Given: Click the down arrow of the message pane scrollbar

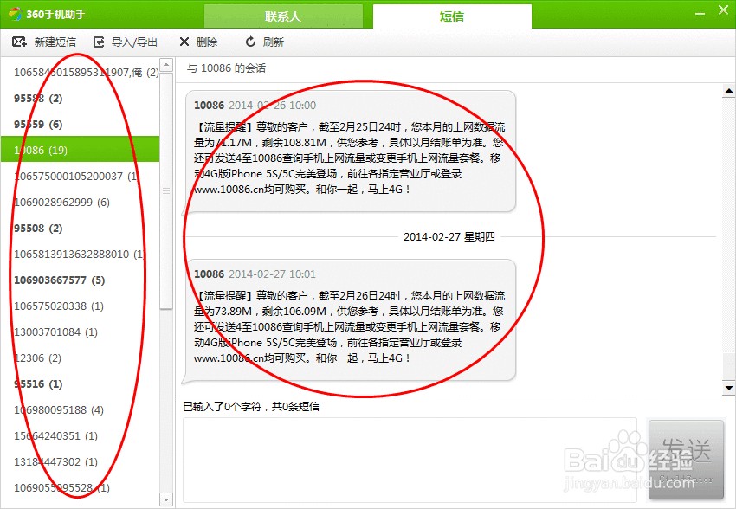Looking at the screenshot, I should point(727,386).
